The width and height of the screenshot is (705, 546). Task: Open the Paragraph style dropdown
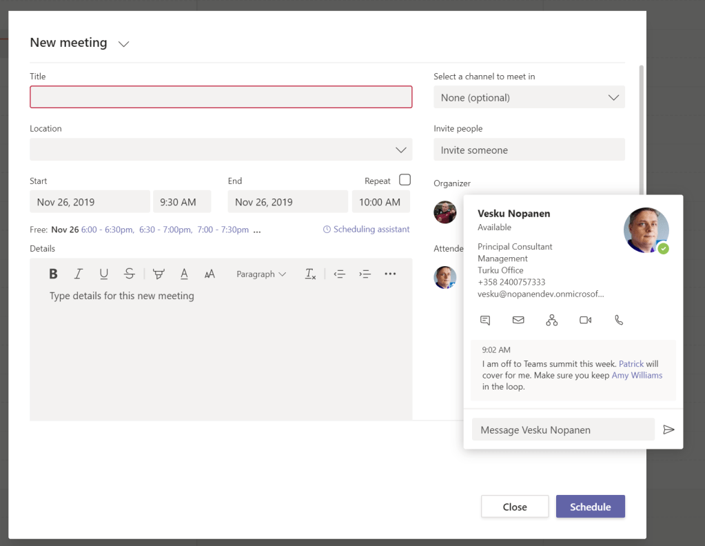[x=260, y=274]
